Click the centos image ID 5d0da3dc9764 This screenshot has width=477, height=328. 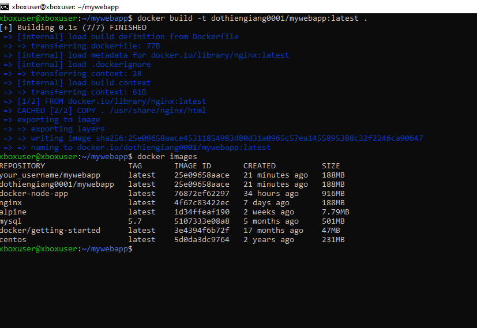coord(202,240)
